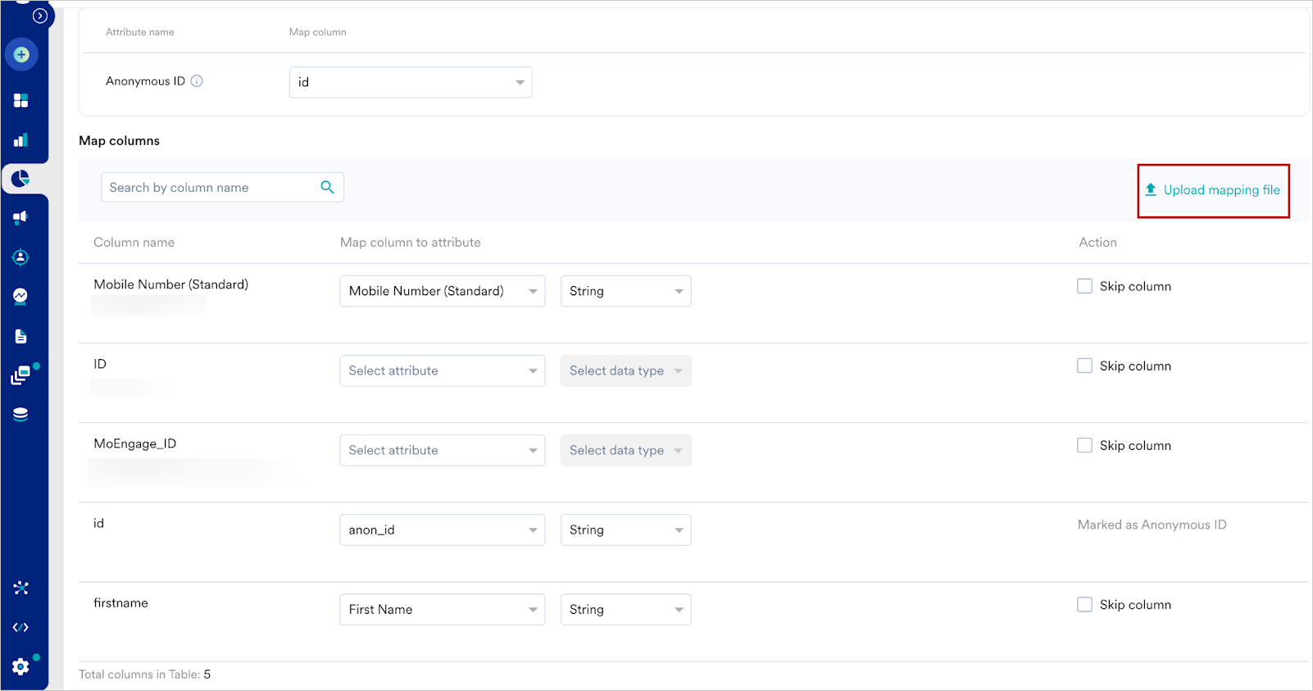Check Skip column for Mobile Number row
The height and width of the screenshot is (691, 1313).
tap(1084, 286)
